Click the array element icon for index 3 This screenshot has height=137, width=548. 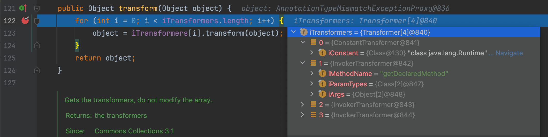pyautogui.click(x=313, y=115)
